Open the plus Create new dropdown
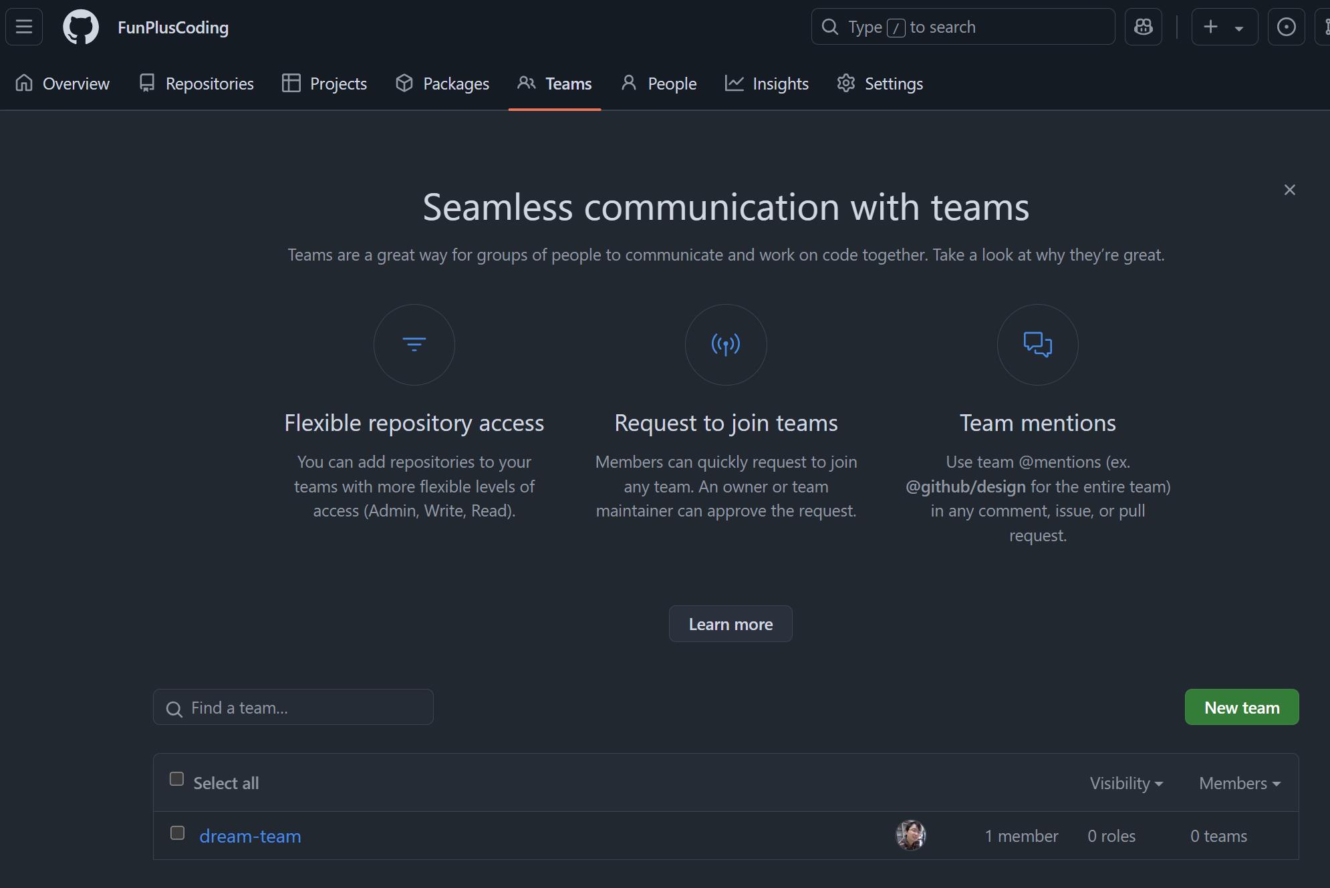This screenshot has width=1330, height=888. (1224, 27)
